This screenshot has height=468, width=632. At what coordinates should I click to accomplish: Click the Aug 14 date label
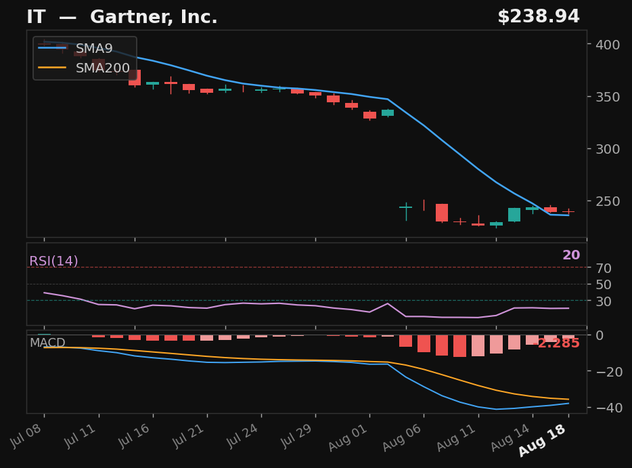[510, 438]
